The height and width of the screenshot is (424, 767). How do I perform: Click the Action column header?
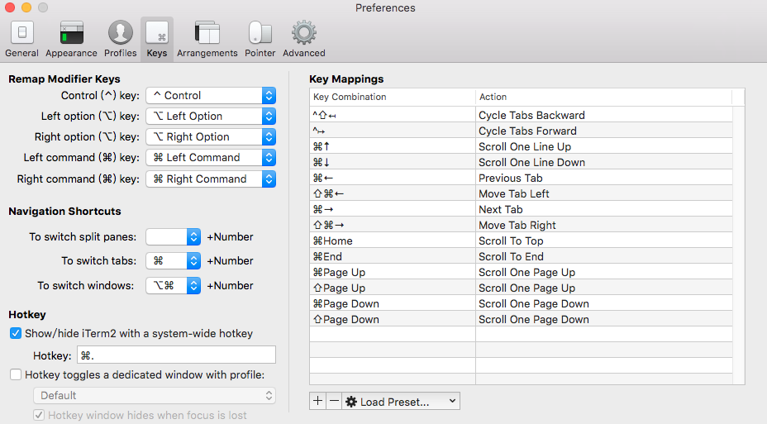click(x=603, y=97)
